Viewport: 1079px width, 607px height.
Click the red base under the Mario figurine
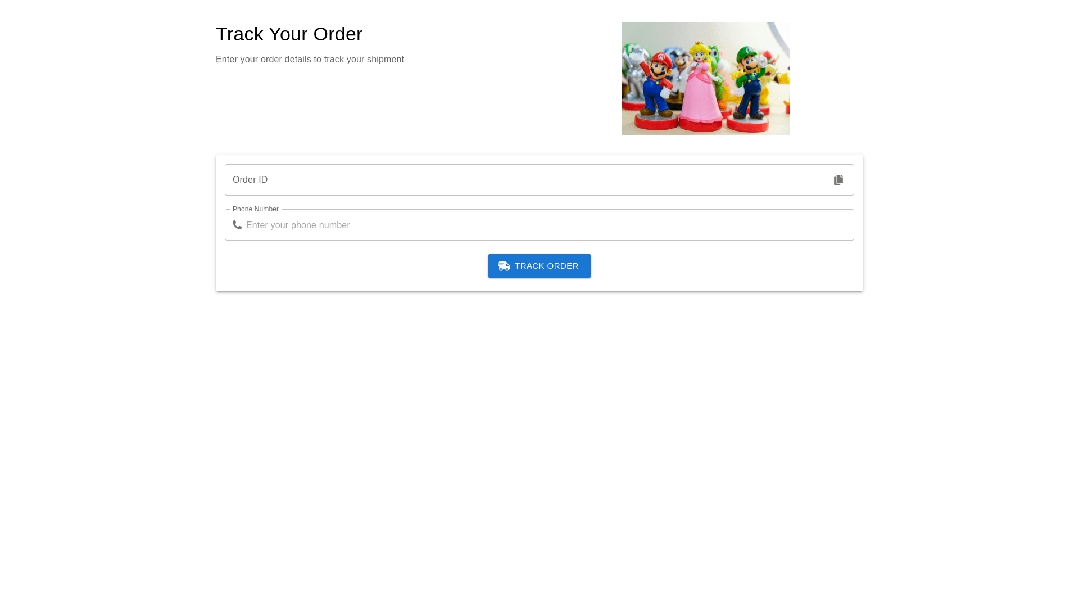(658, 121)
